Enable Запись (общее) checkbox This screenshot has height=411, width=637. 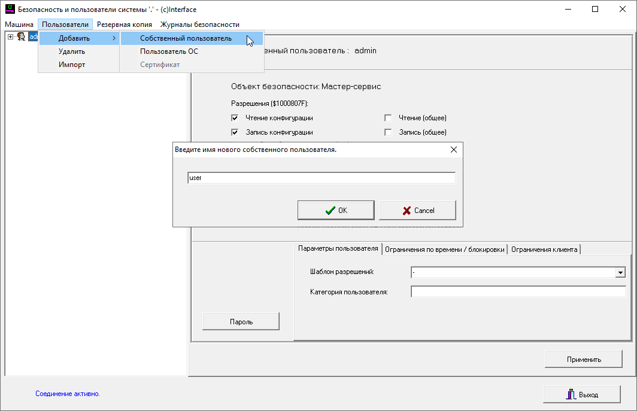(x=388, y=132)
